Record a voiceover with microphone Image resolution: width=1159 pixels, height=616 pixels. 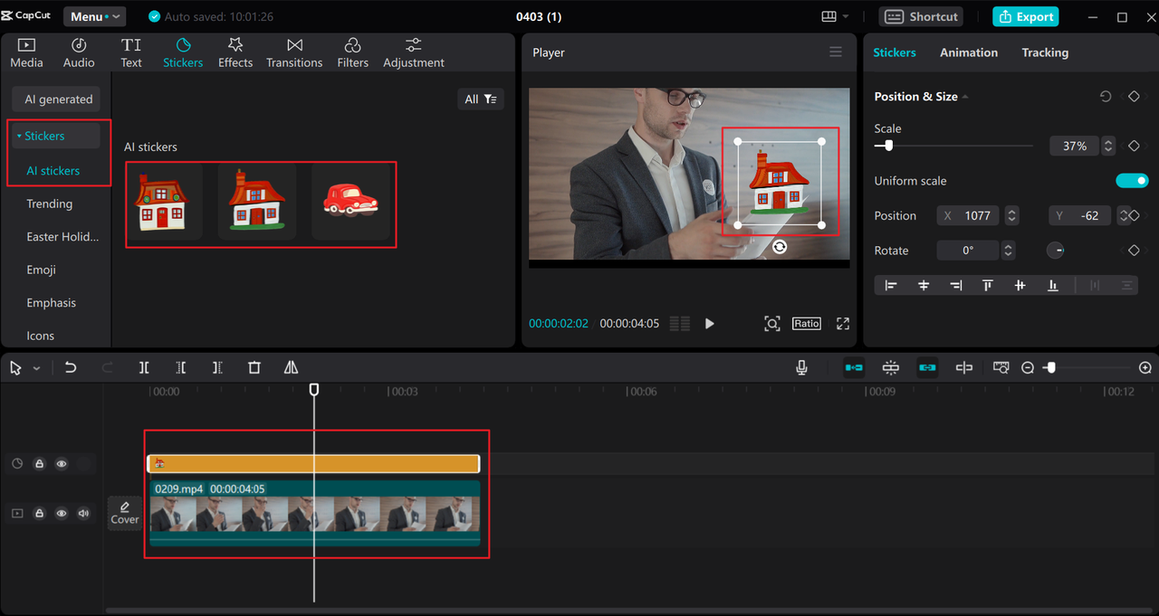(801, 367)
